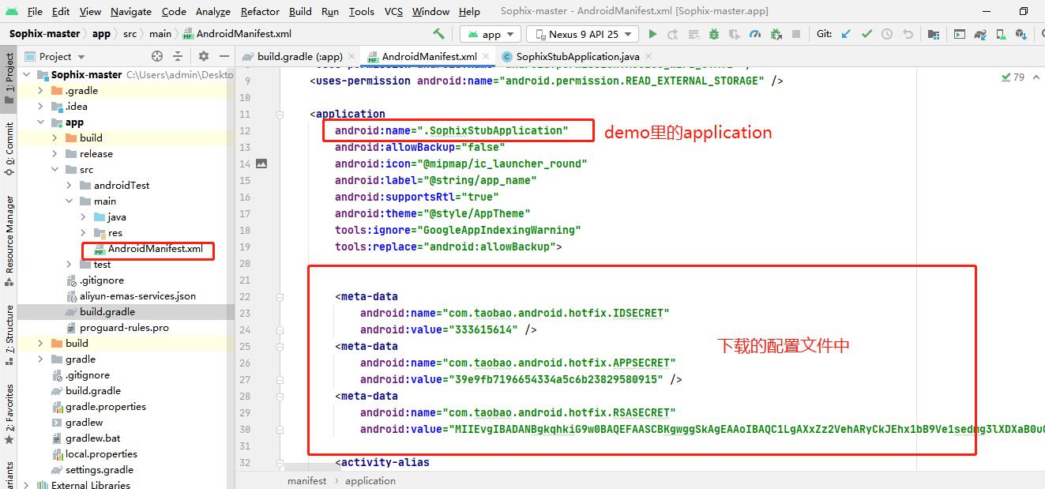
Task: Switch to SophixStubApplication.java tab
Action: pos(576,56)
